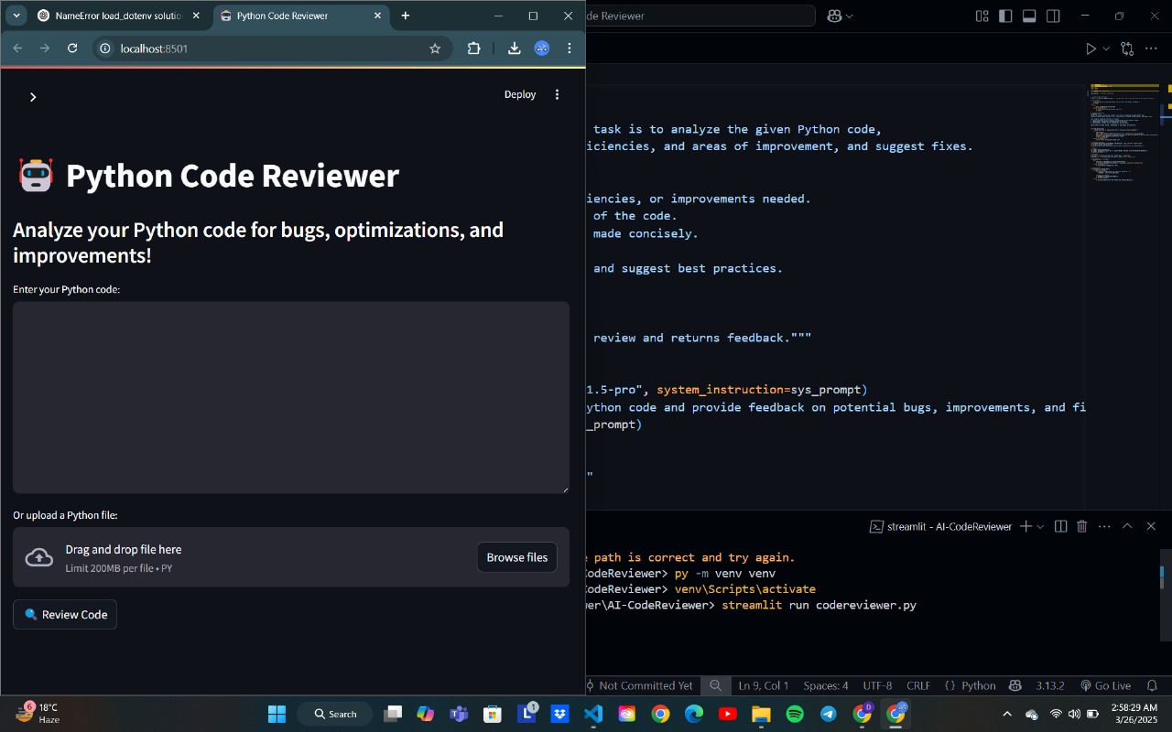Run the Python file with play button
The image size is (1172, 732).
pos(1091,48)
